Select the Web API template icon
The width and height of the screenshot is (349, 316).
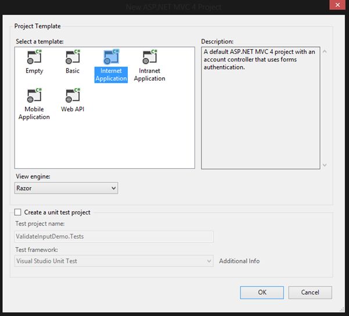tap(73, 95)
